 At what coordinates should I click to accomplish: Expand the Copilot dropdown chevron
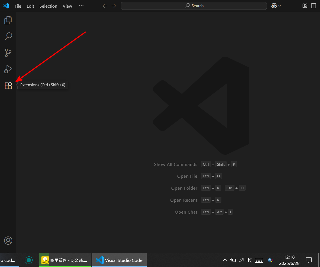click(279, 6)
